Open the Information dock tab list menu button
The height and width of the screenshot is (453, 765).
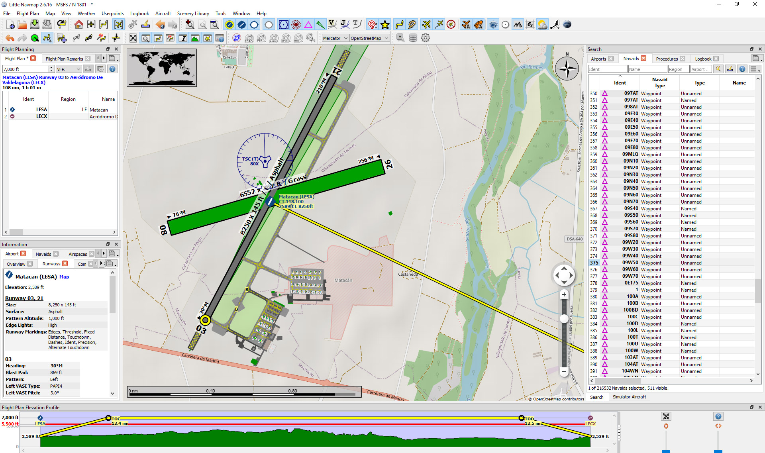[113, 254]
